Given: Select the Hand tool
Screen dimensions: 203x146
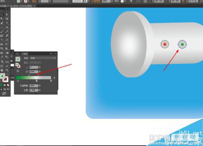Looking at the screenshot, I should pos(2,70).
